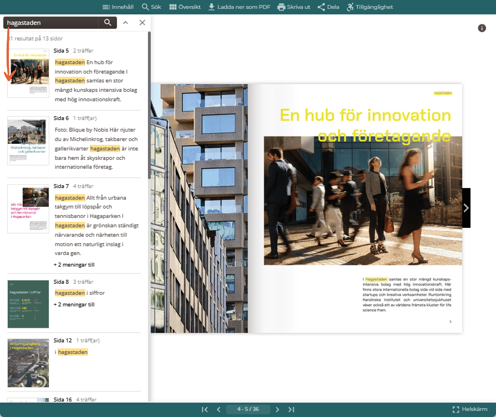Open the Sida 7 thumbnail result
Screen dimensions: 496x417
point(28,208)
